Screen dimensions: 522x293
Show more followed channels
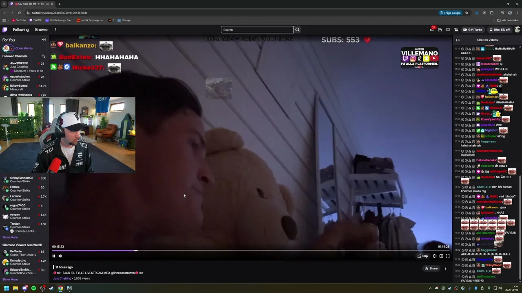(10, 237)
